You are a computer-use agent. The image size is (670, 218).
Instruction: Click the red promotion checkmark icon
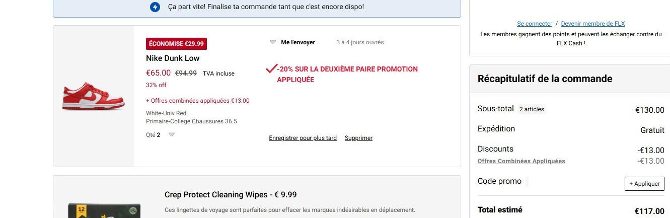271,68
